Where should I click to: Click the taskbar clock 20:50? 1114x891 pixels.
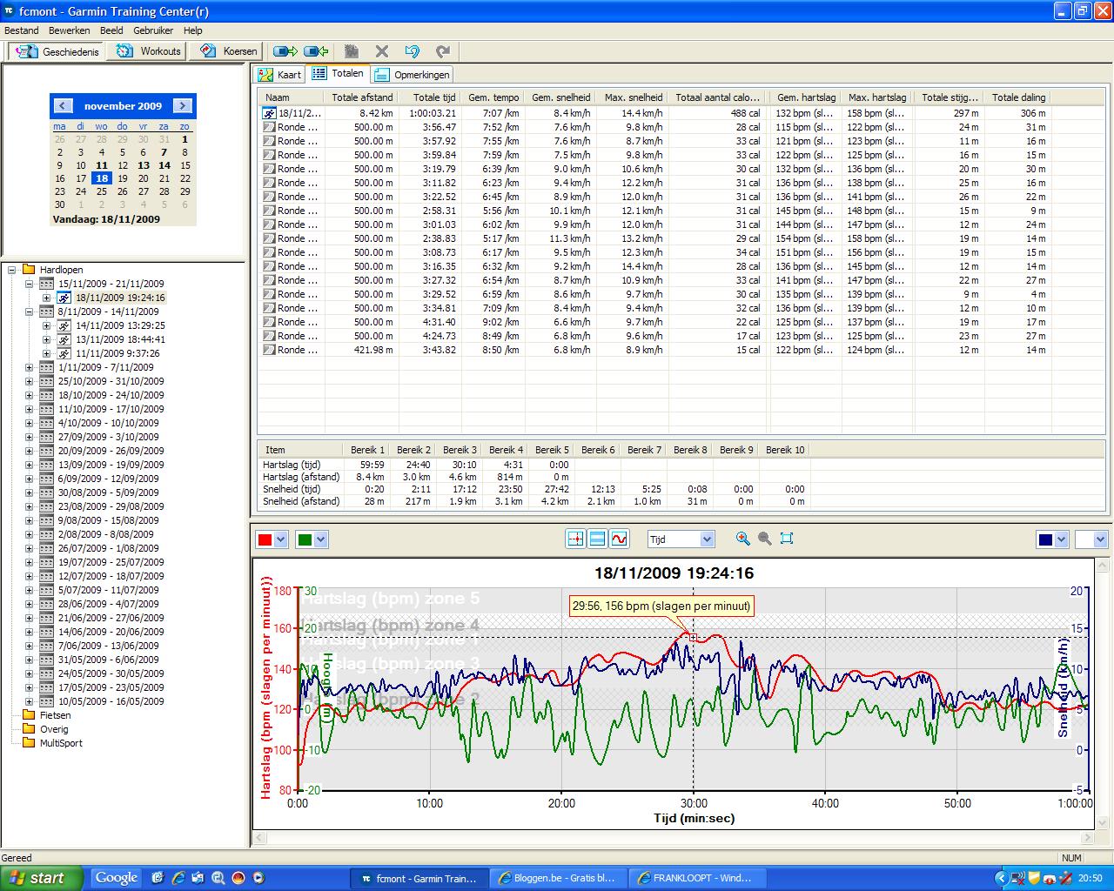point(1091,878)
